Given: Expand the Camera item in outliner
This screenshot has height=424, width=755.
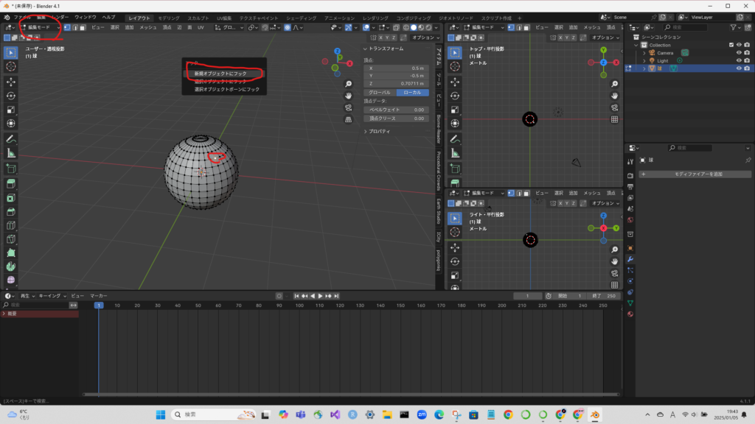Looking at the screenshot, I should tap(644, 53).
